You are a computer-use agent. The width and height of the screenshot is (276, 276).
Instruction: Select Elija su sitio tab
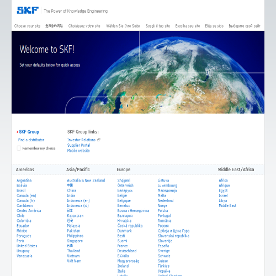214,26
